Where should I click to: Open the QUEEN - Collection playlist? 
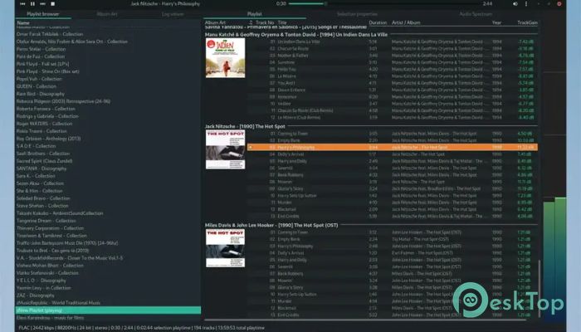(x=37, y=86)
